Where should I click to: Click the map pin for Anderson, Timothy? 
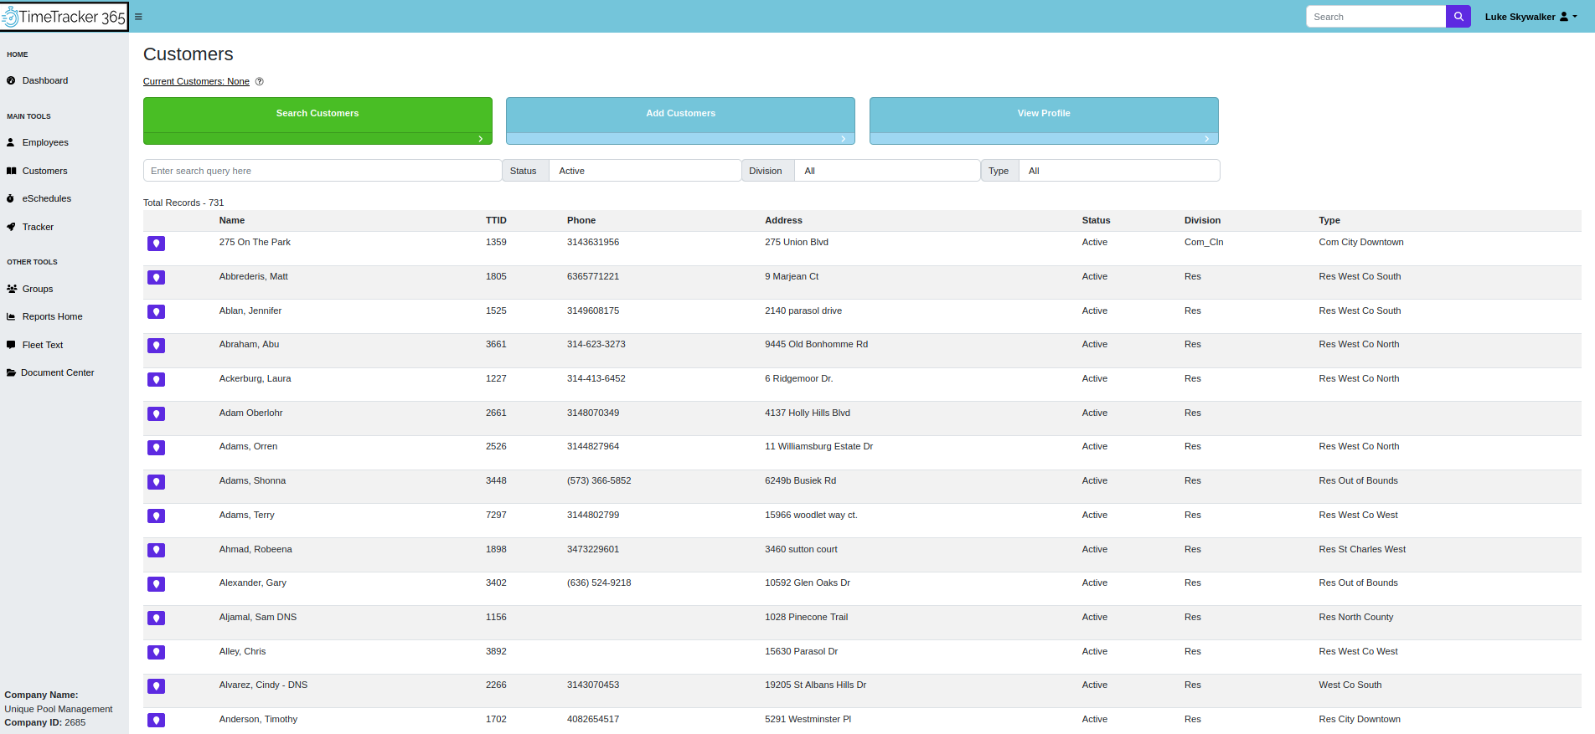click(x=156, y=721)
